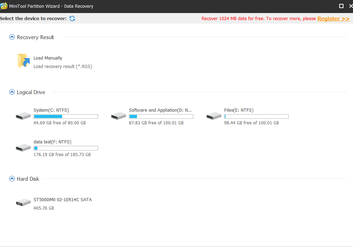The image size is (353, 247).
Task: Click the D drive usage bar
Action: (161, 116)
